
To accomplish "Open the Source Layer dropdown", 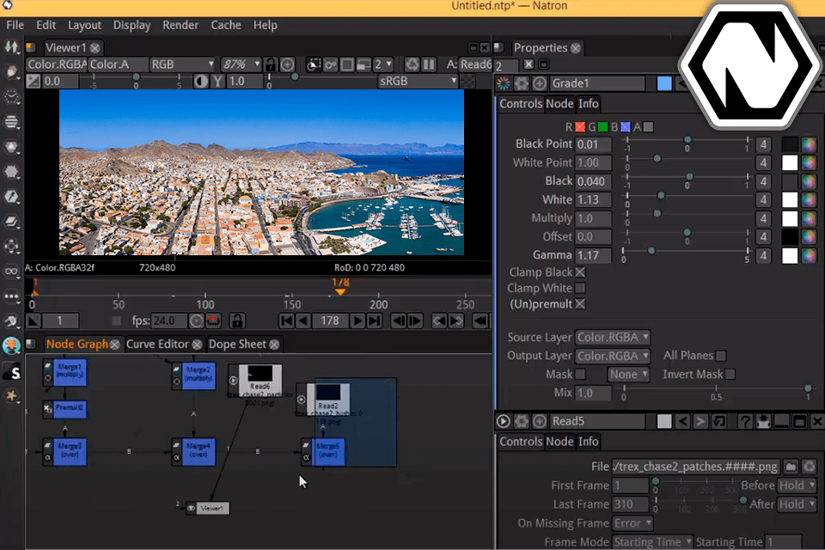I will coord(613,337).
